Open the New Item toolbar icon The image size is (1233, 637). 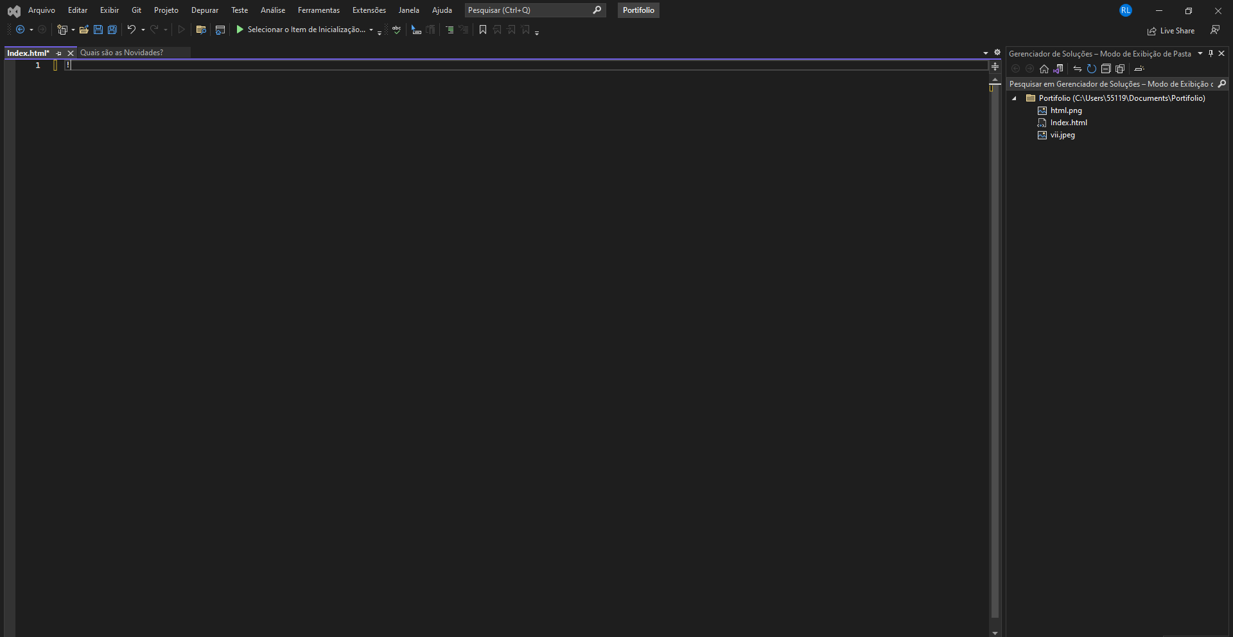(x=62, y=30)
